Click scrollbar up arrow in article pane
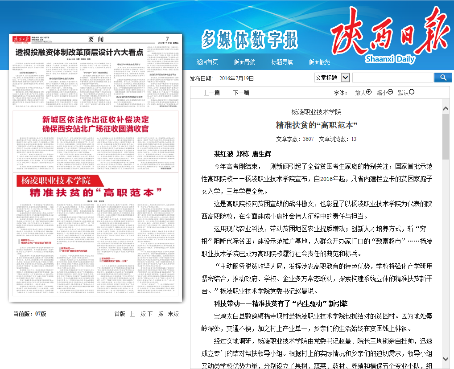 pyautogui.click(x=446, y=109)
